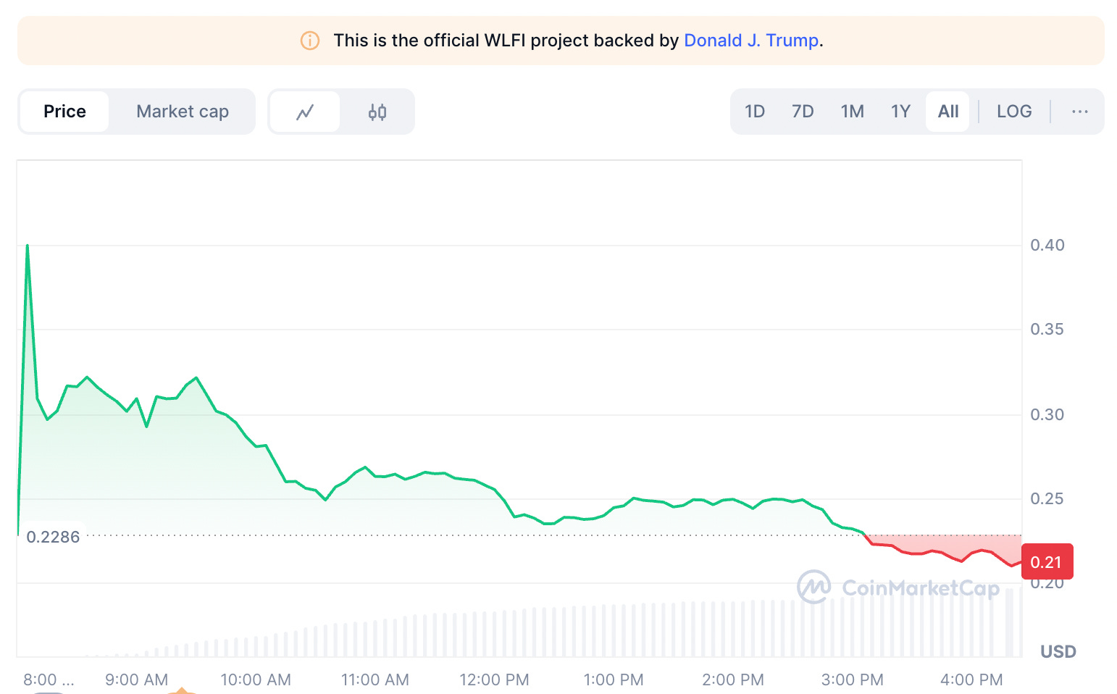Click the 3:00 PM time axis label
Image resolution: width=1117 pixels, height=694 pixels.
point(853,680)
